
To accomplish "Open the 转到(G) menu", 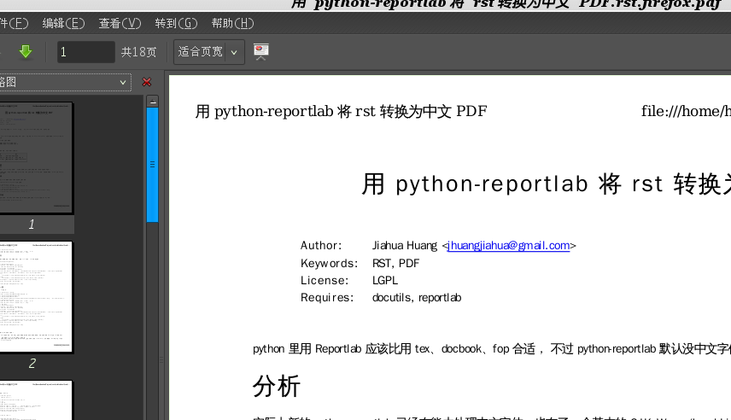I will click(176, 23).
